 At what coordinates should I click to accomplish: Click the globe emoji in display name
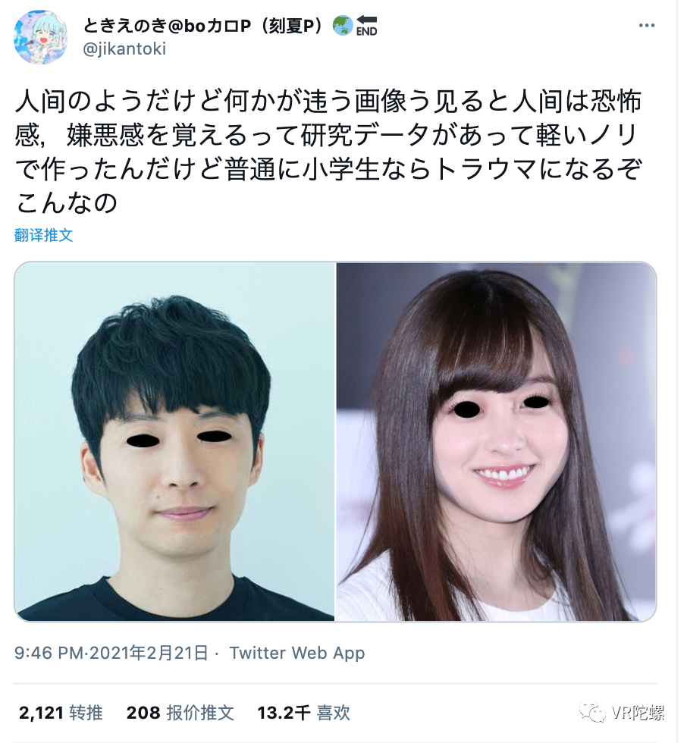343,26
